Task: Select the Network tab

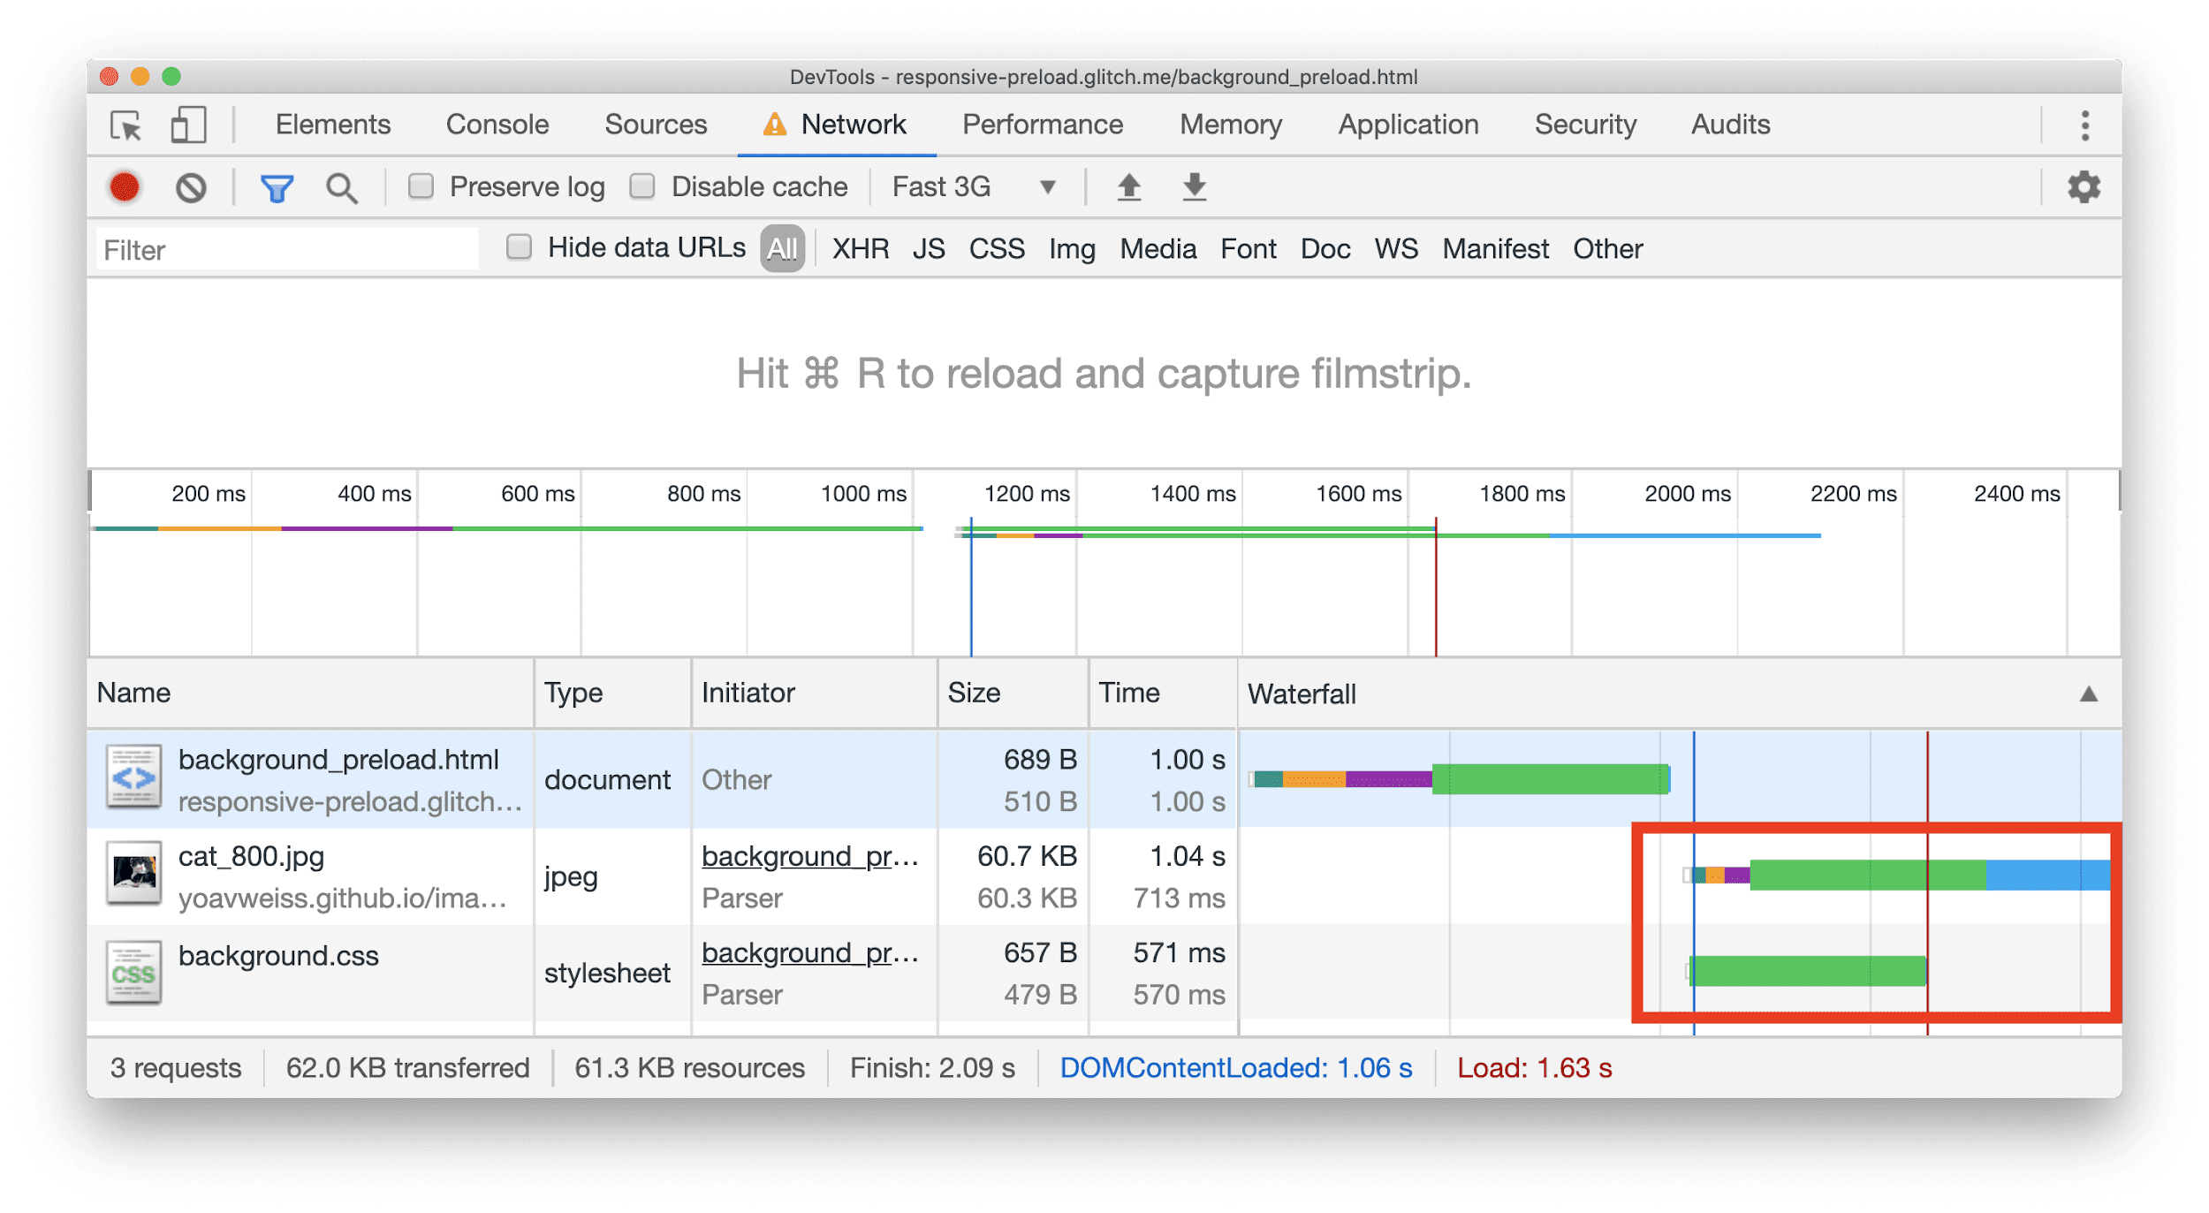Action: 853,125
